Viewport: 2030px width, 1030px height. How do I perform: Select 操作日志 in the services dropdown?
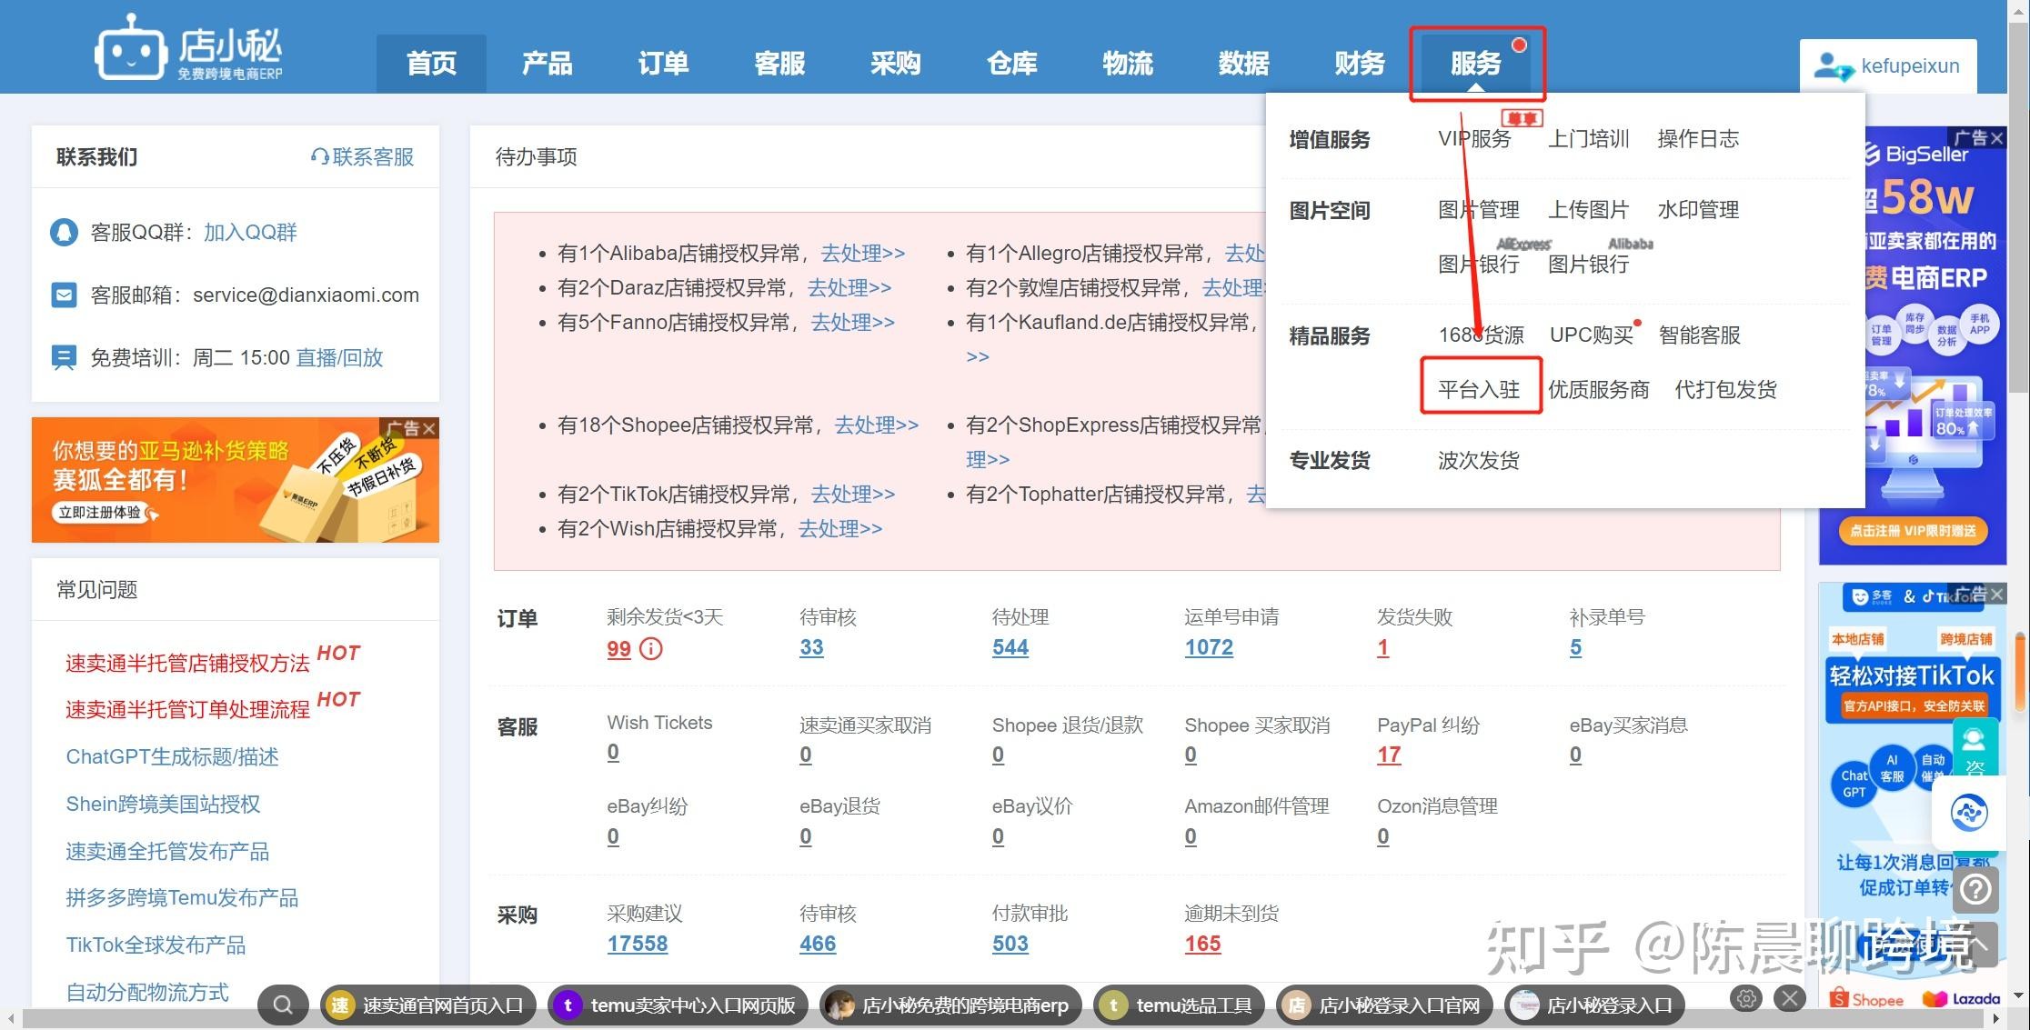click(1698, 139)
